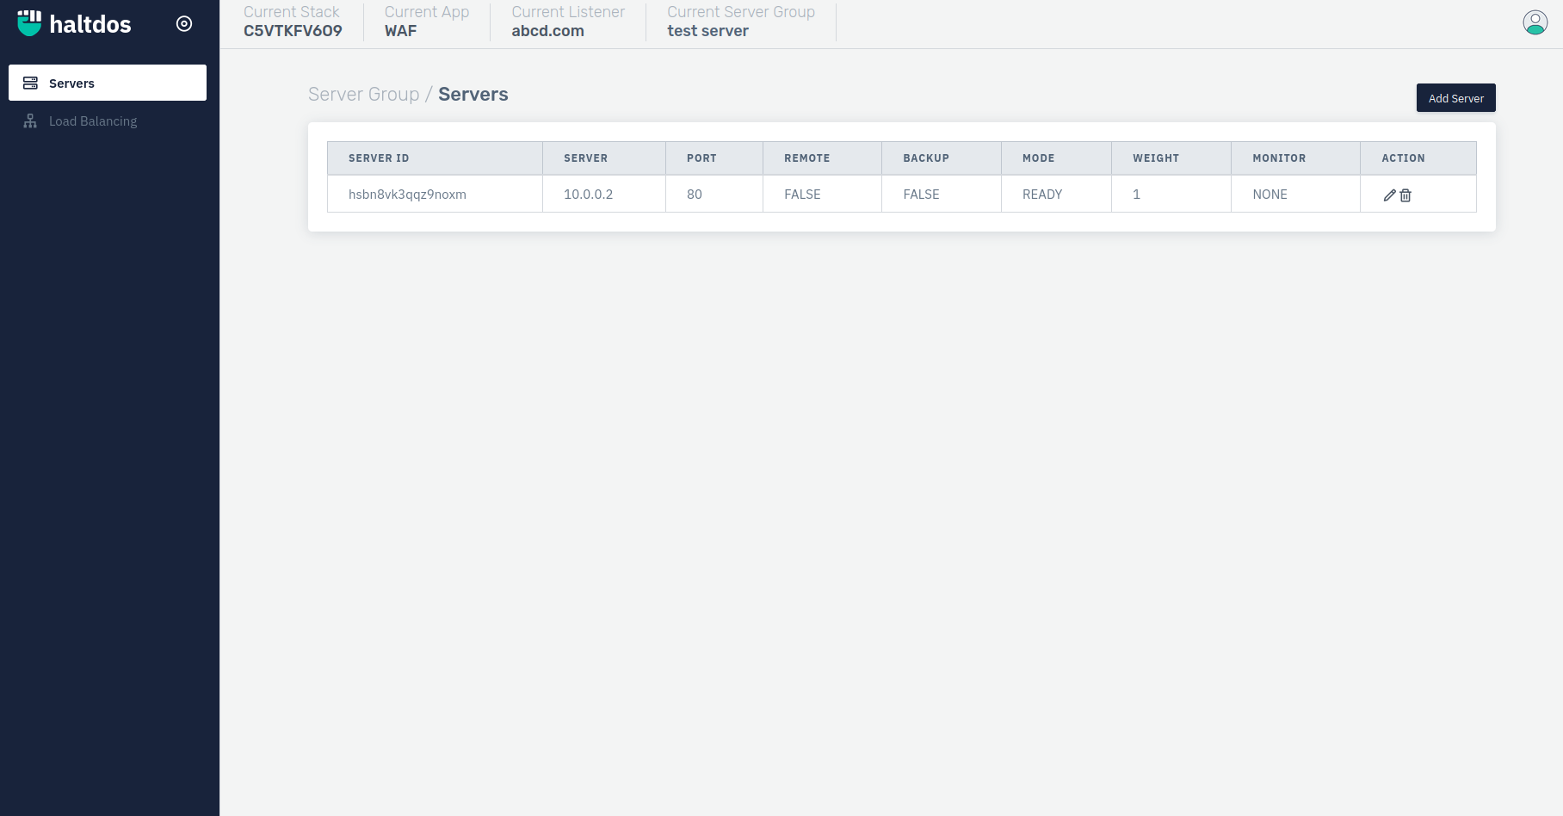The width and height of the screenshot is (1563, 816).
Task: Click the FALSE value under BACKUP
Action: coord(942,195)
